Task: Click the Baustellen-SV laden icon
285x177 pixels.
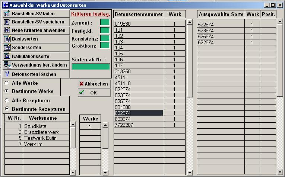Action: [x=7, y=13]
